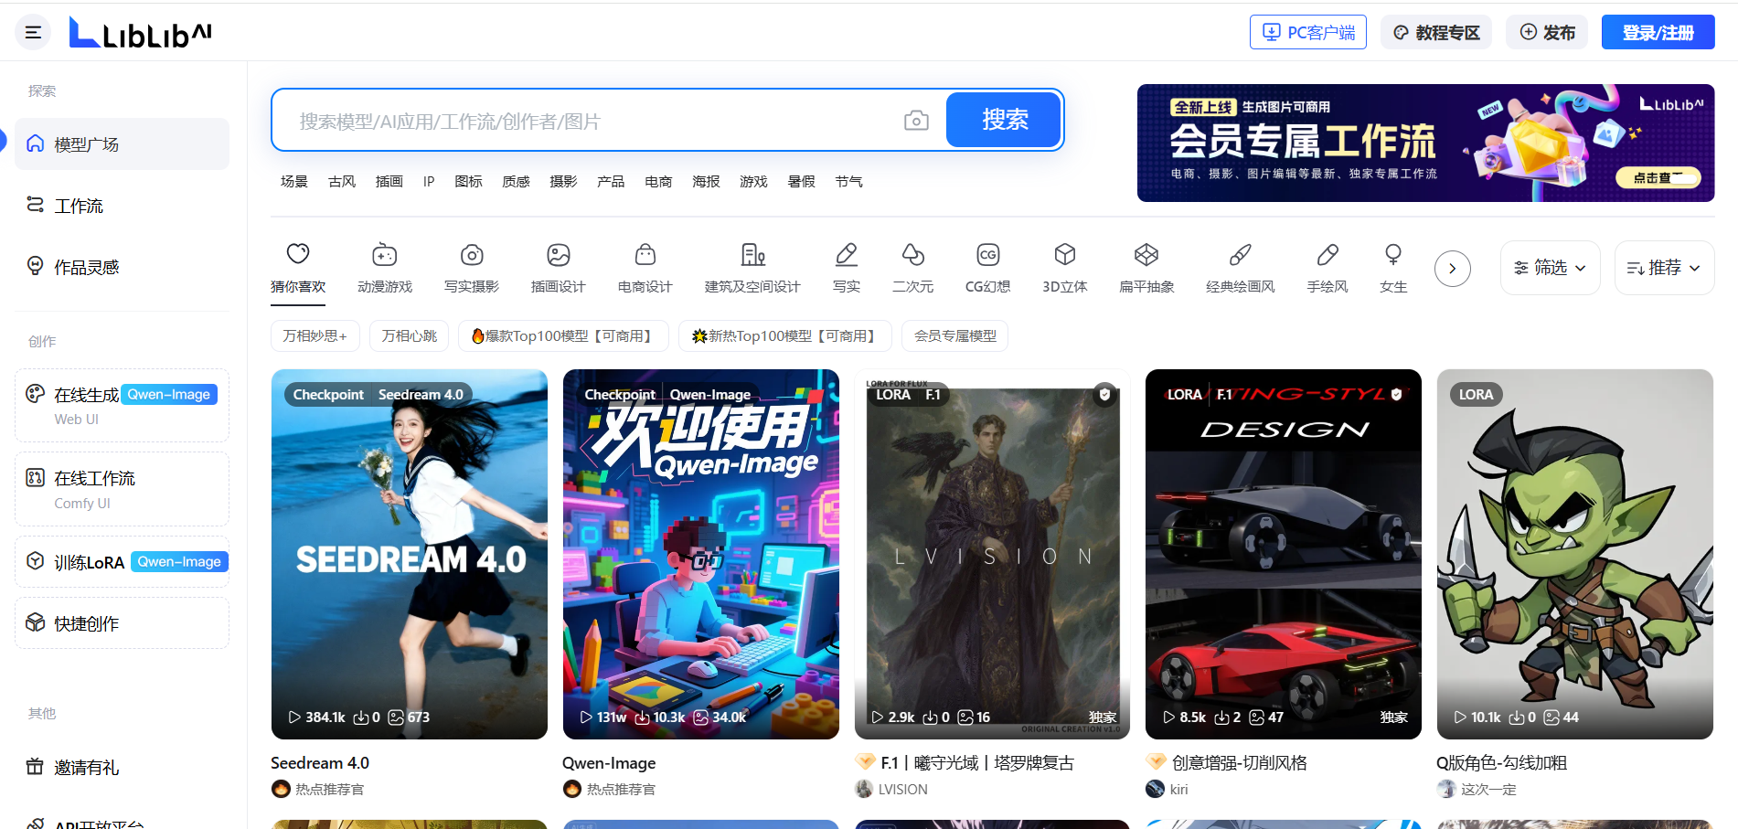Toggle the 万相妙思+ filter tag

point(315,336)
